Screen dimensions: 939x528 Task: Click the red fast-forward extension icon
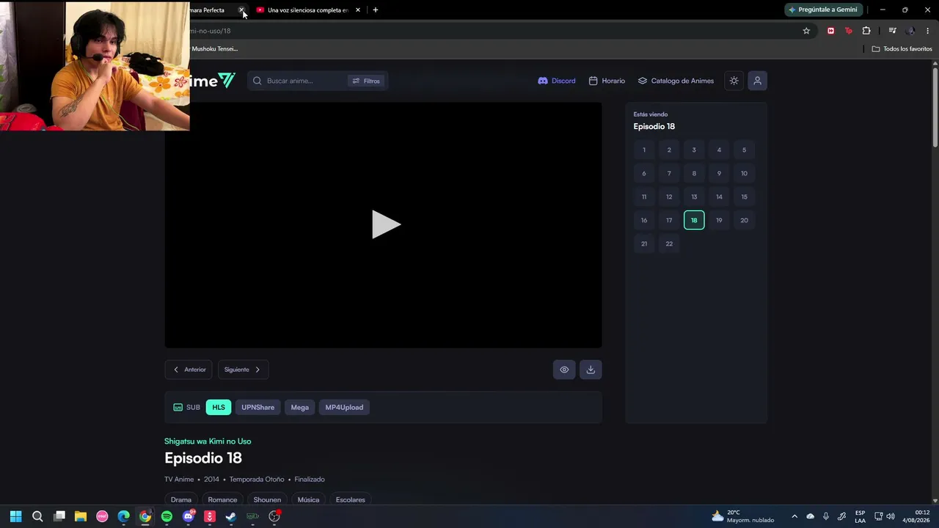(830, 31)
